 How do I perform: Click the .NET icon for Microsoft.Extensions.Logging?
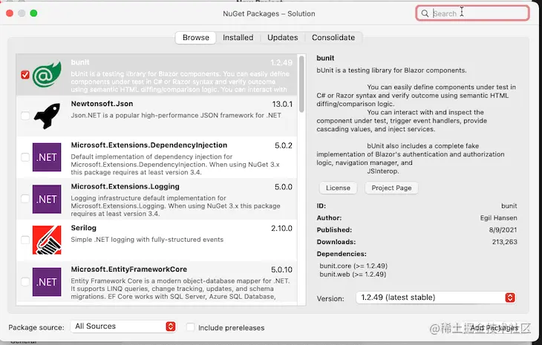pos(47,199)
